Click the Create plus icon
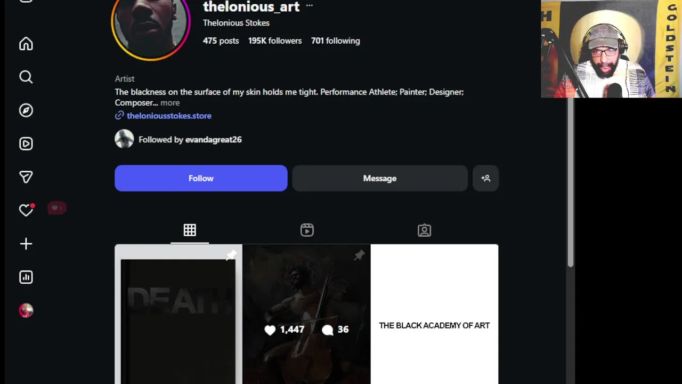This screenshot has height=384, width=682. [26, 244]
